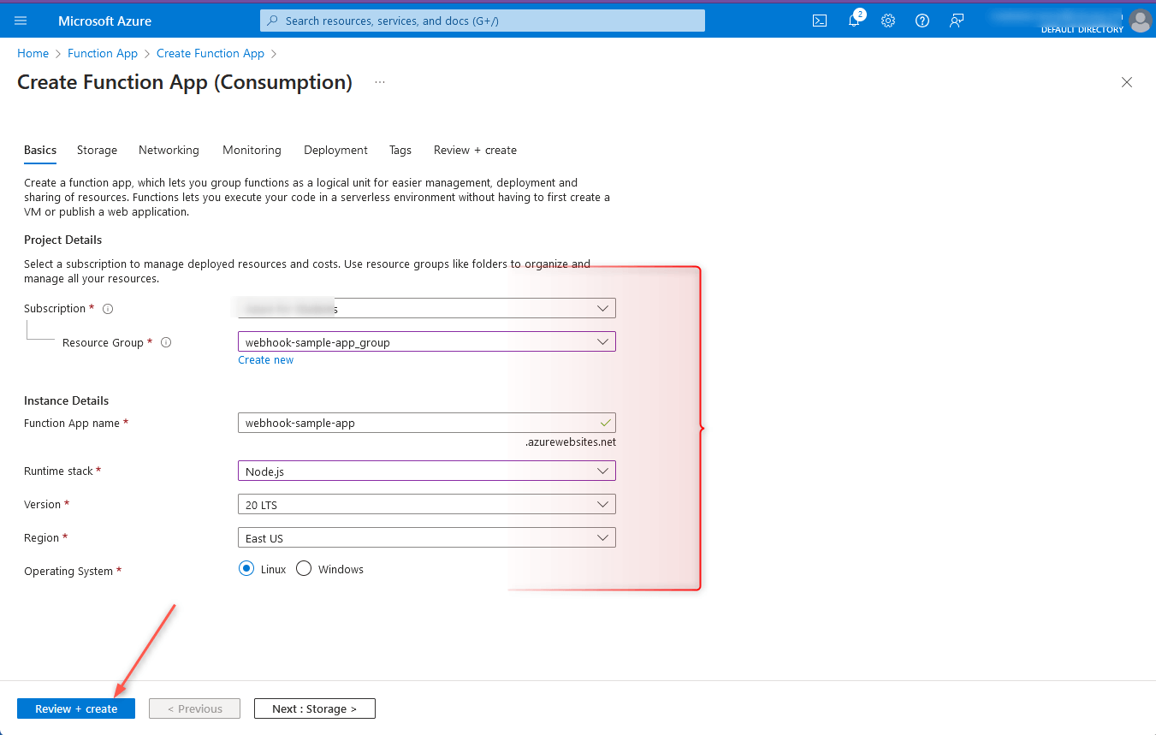This screenshot has width=1156, height=735.
Task: Open the Region dropdown showing East US
Action: click(603, 537)
